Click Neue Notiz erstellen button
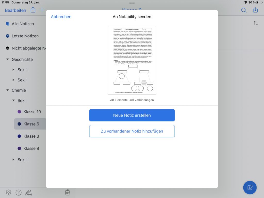264x198 pixels. point(132,115)
